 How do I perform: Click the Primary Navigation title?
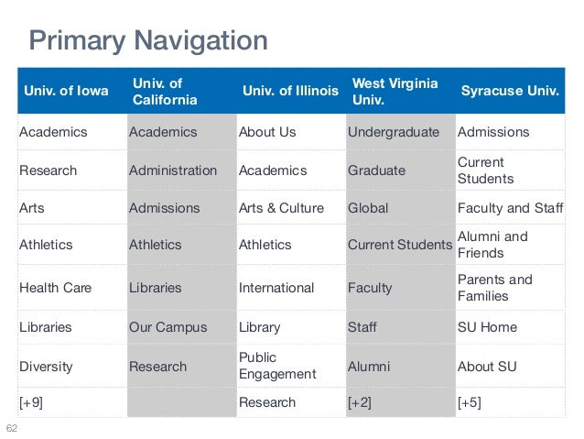pos(148,40)
